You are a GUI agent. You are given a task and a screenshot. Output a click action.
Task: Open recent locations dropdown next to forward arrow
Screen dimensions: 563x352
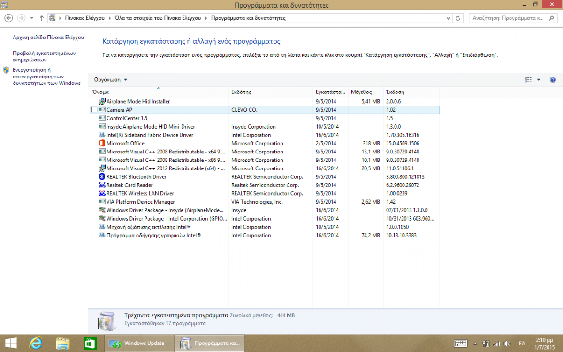pyautogui.click(x=32, y=18)
